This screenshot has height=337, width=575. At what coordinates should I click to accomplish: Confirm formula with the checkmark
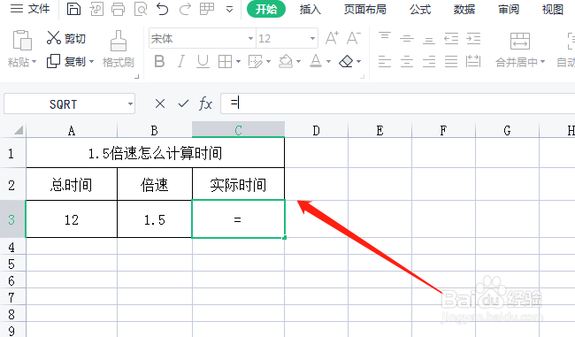[x=183, y=103]
